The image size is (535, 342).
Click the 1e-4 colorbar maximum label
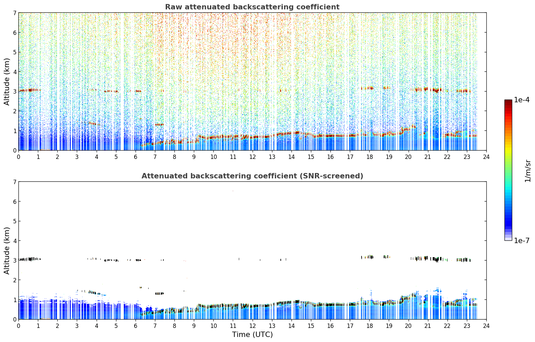coord(522,100)
